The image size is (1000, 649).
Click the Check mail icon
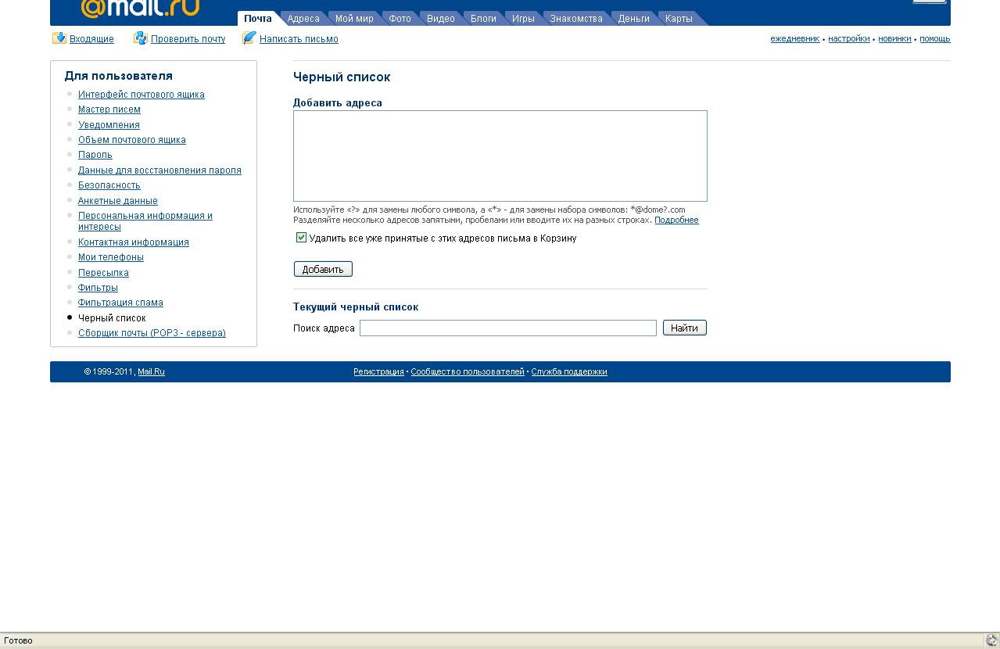(140, 38)
